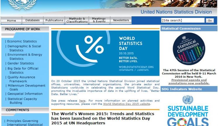Open Demographic & Social Statistics link
Screen dimensions: 218x126
pyautogui.click(x=24, y=48)
